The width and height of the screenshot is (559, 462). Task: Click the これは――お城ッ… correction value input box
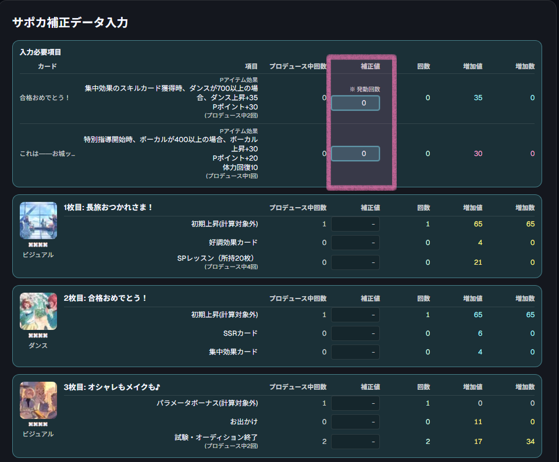(x=355, y=153)
